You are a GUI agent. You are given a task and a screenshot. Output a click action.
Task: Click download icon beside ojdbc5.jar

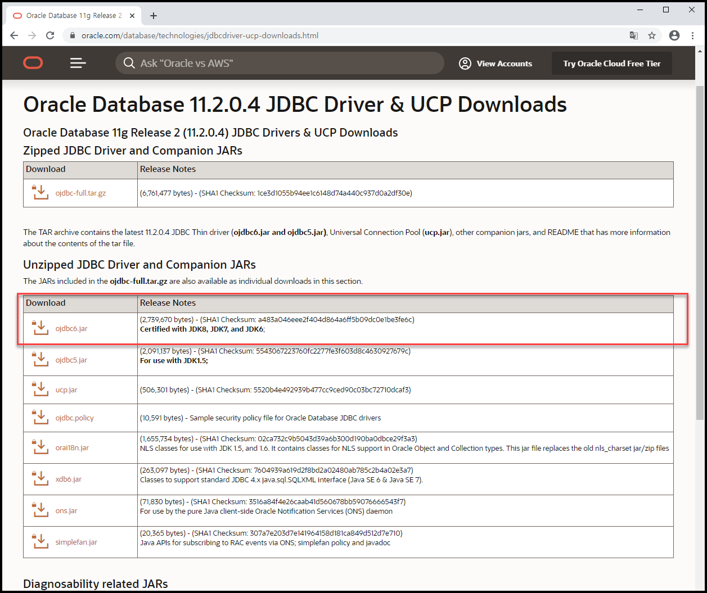(x=40, y=360)
